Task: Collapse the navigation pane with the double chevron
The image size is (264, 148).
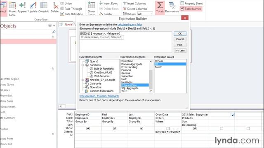Action: (x=54, y=25)
